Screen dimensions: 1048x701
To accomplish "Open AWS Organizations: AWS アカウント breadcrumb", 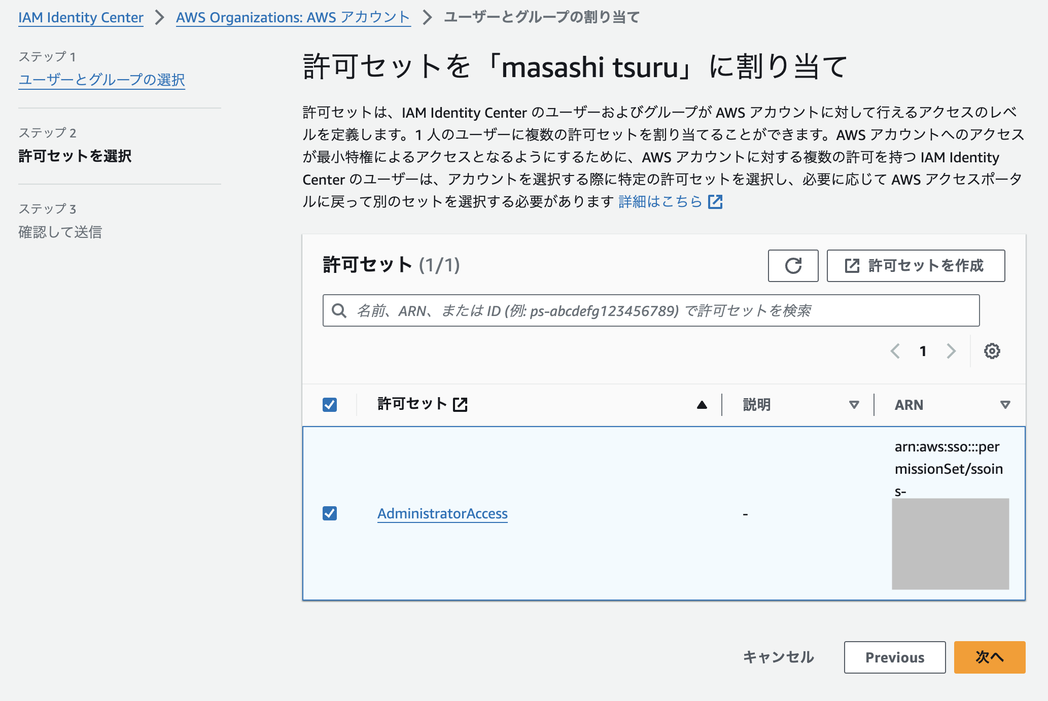I will point(293,18).
